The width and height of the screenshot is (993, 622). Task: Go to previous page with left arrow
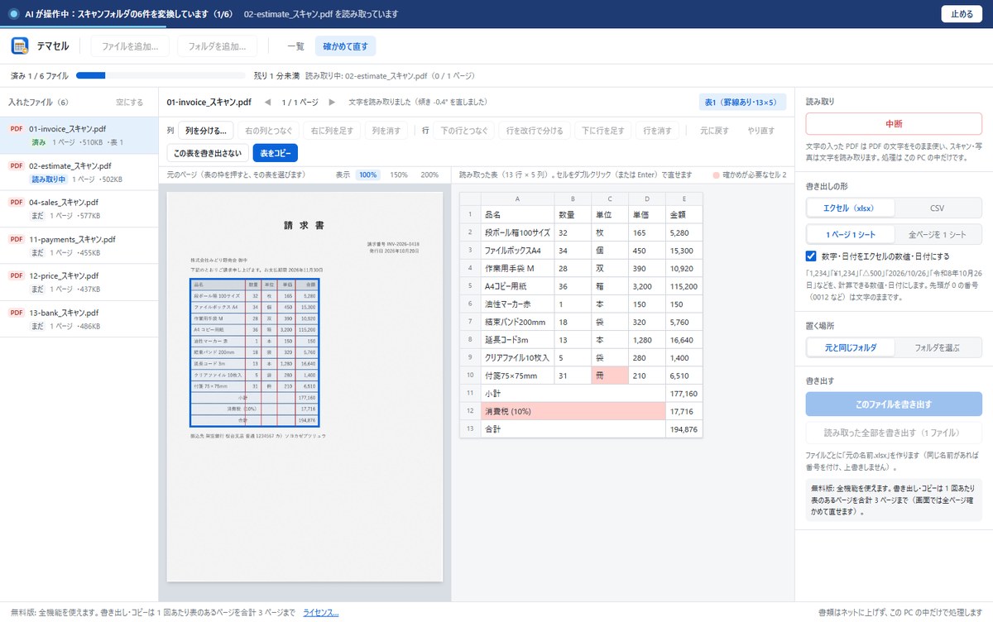(267, 103)
